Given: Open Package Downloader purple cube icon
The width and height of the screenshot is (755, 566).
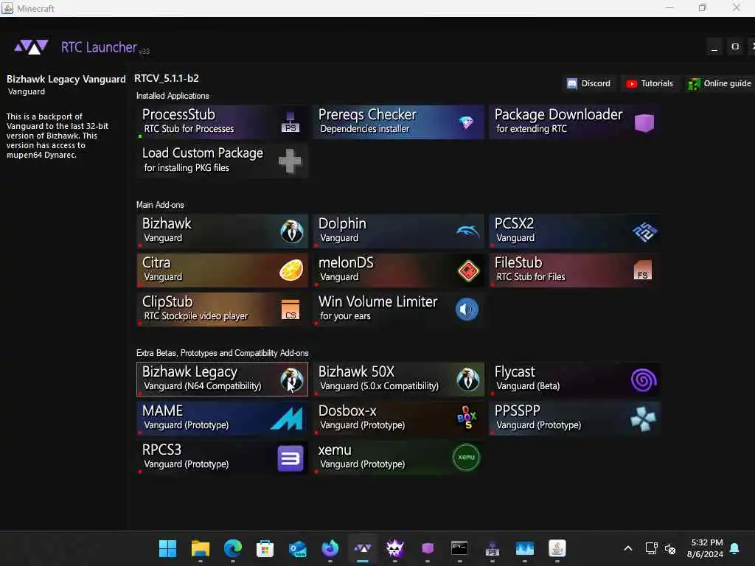Looking at the screenshot, I should (x=644, y=123).
